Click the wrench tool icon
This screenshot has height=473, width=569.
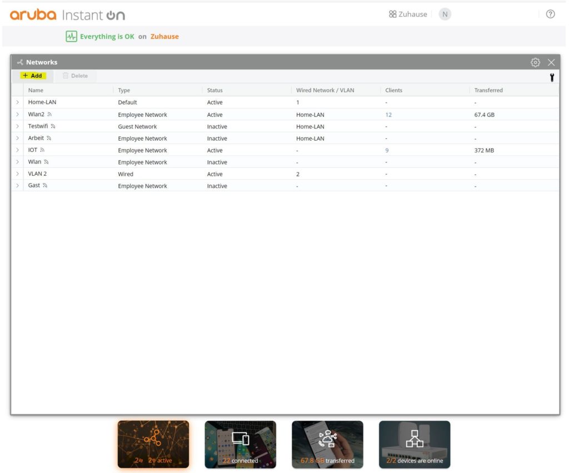point(552,77)
